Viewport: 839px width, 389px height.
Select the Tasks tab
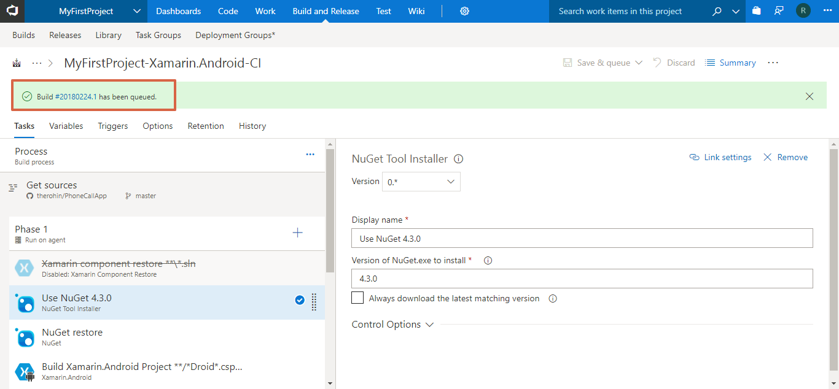[x=24, y=126]
